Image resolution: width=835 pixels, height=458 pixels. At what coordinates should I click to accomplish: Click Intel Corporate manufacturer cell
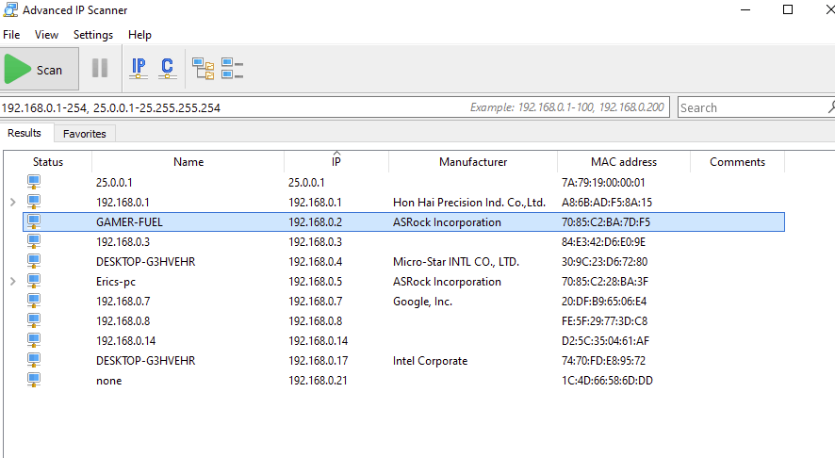[430, 361]
